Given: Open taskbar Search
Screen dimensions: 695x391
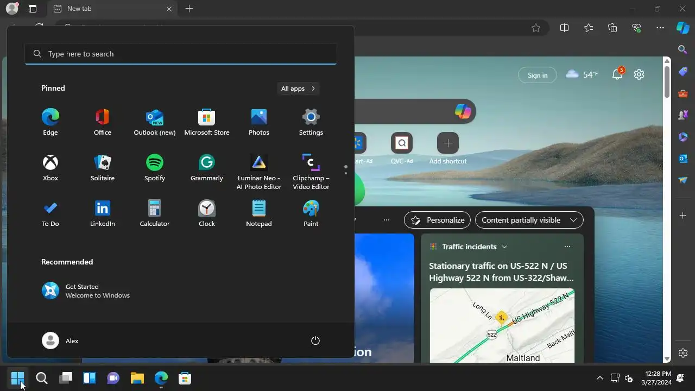Looking at the screenshot, I should pyautogui.click(x=42, y=378).
